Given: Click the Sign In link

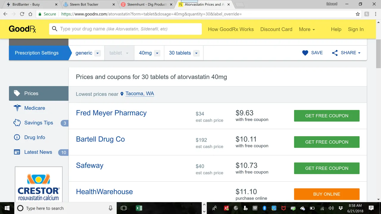Looking at the screenshot, I should pyautogui.click(x=356, y=29).
